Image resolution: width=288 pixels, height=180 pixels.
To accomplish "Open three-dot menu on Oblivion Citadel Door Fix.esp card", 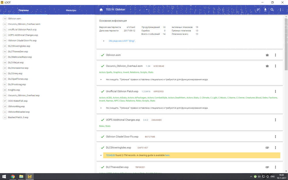I will pyautogui.click(x=275, y=137).
